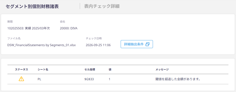Click the popup window icon in 詳細抽出条件 button

tap(147, 44)
